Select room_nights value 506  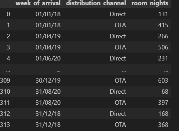[x=163, y=47]
